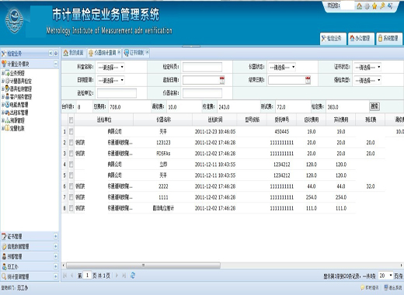This screenshot has height=295, width=404.
Task: Open calendar picker for end date
Action: [308, 80]
